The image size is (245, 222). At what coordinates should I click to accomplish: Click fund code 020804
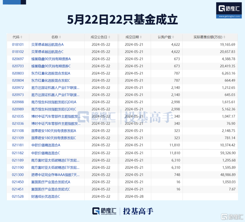(18, 81)
